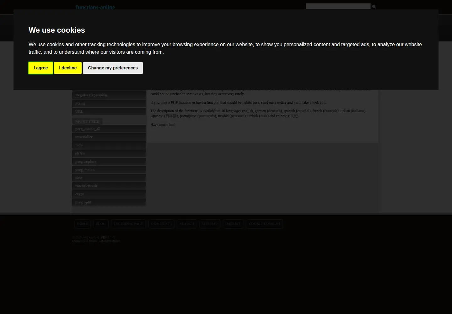This screenshot has height=314, width=452.
Task: Open the crypt function link
Action: [x=109, y=194]
